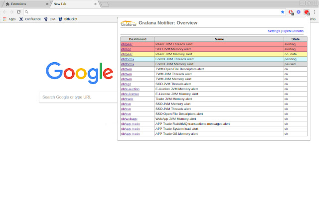Click 'APP Trade System load alert' cell
This screenshot has height=199, width=319.
click(219, 129)
